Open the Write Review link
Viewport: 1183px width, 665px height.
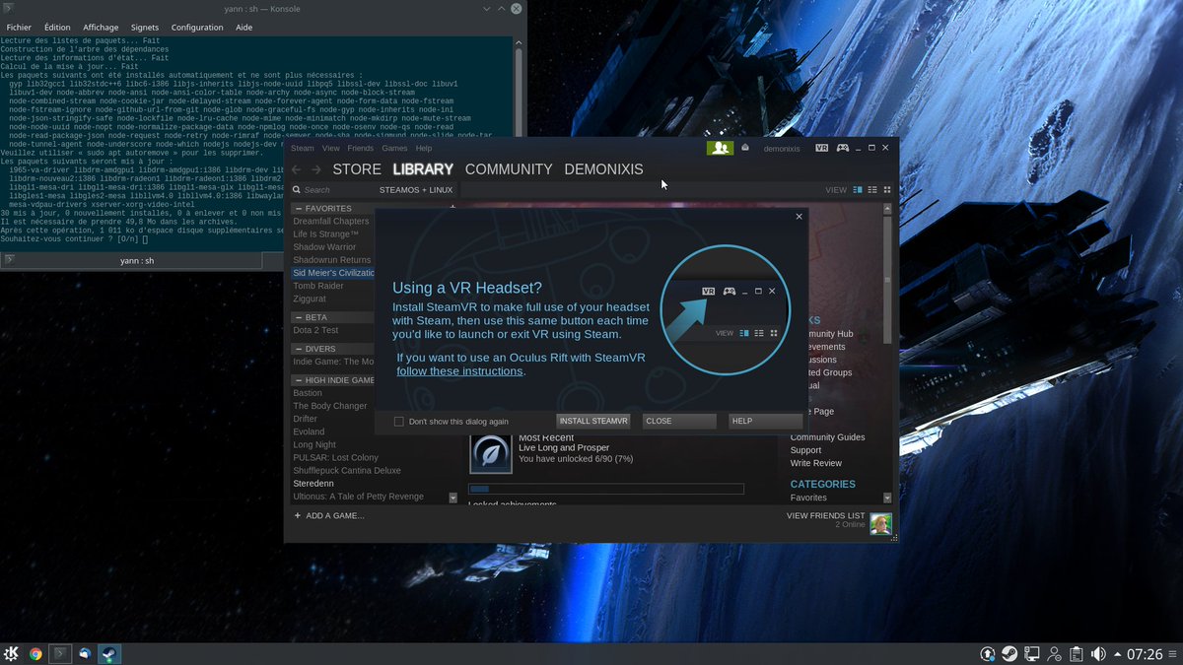815,463
